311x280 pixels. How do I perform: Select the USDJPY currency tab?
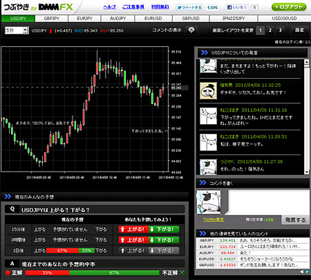tap(18, 19)
